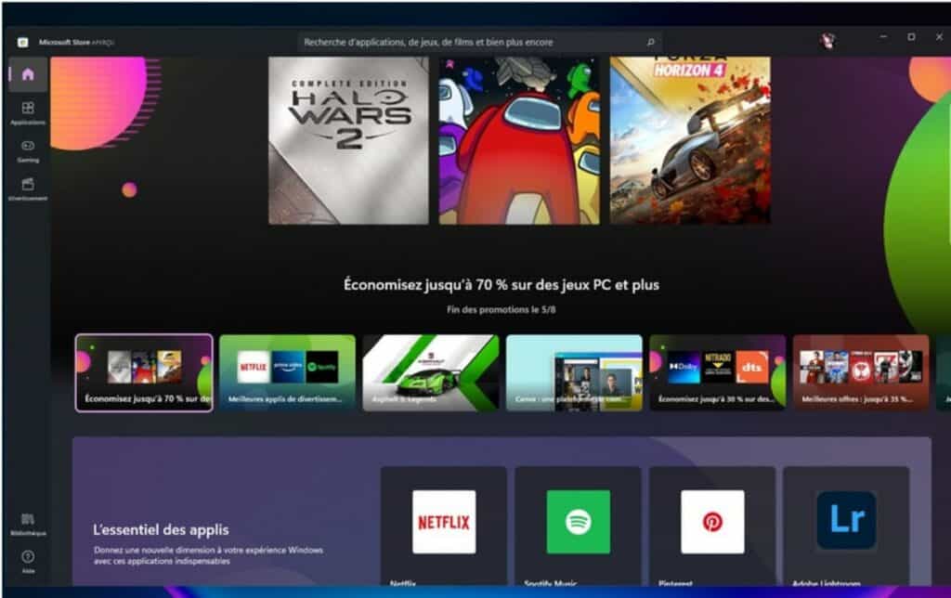Maximize the Microsoft Store window
Image resolution: width=951 pixels, height=598 pixels.
[911, 37]
